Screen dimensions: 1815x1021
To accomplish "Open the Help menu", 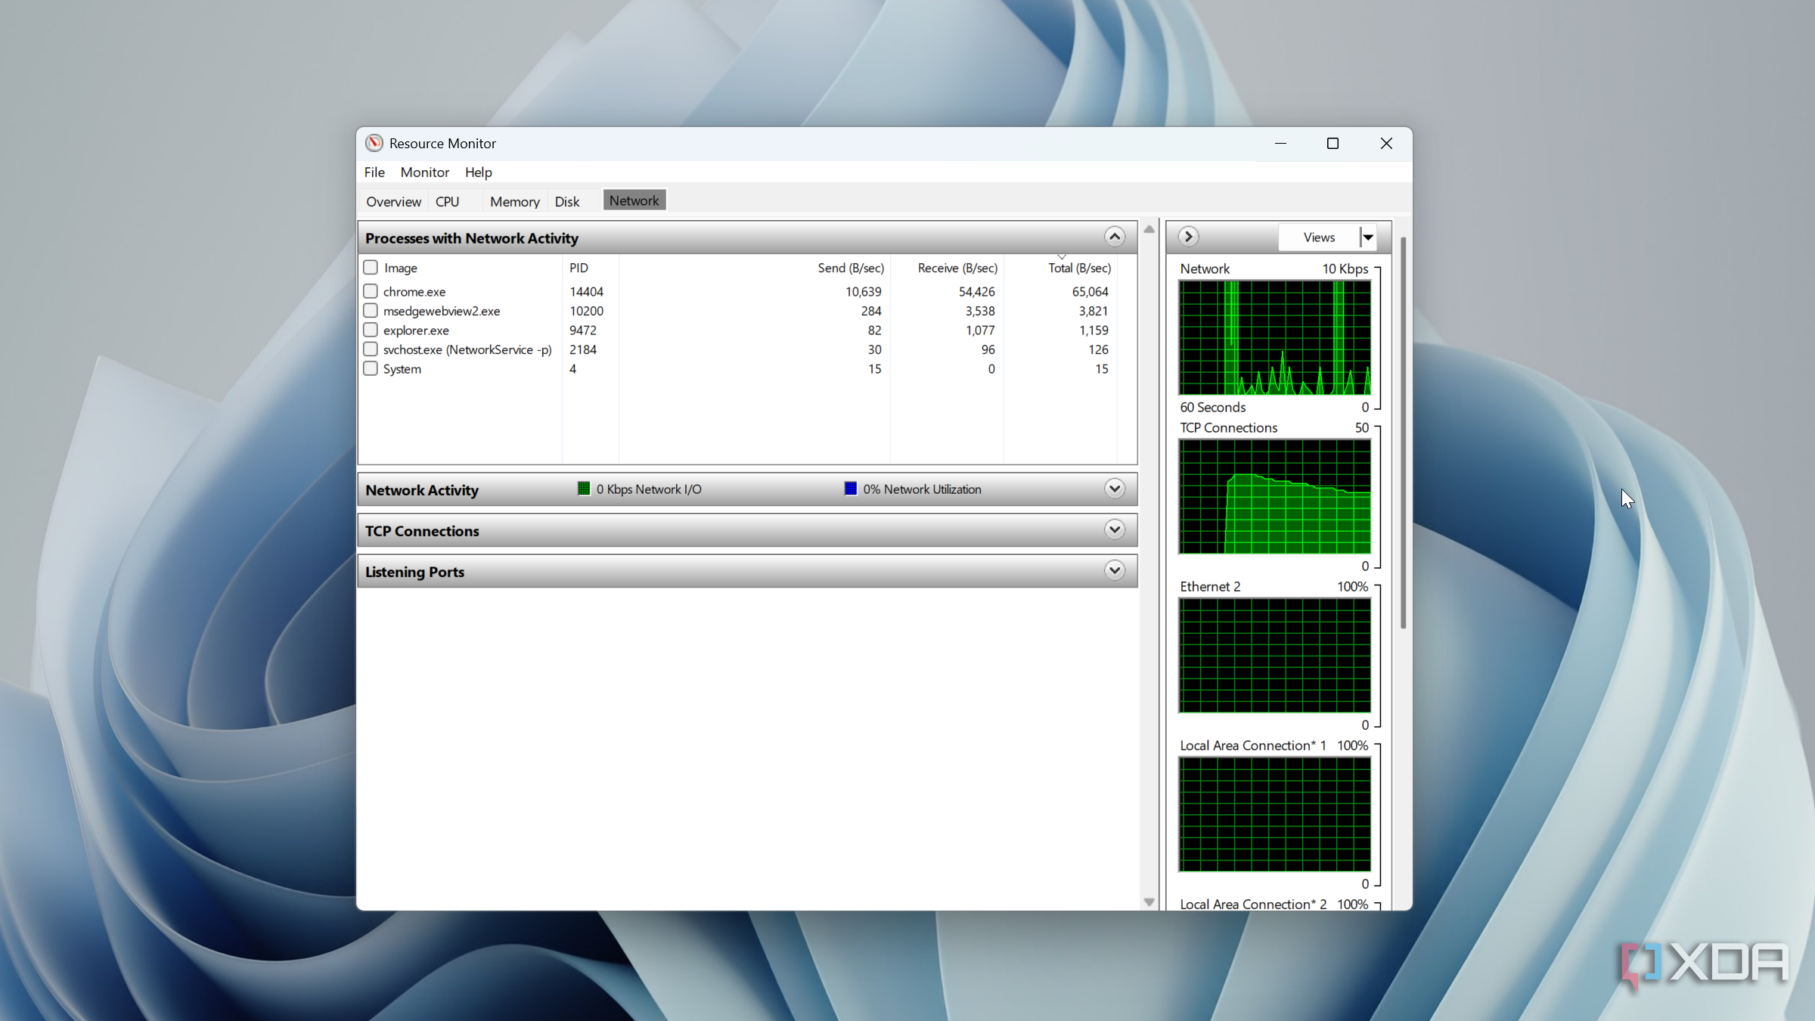I will (479, 172).
